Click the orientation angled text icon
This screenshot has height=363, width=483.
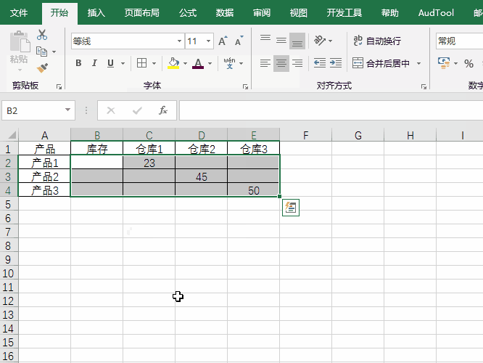[319, 41]
